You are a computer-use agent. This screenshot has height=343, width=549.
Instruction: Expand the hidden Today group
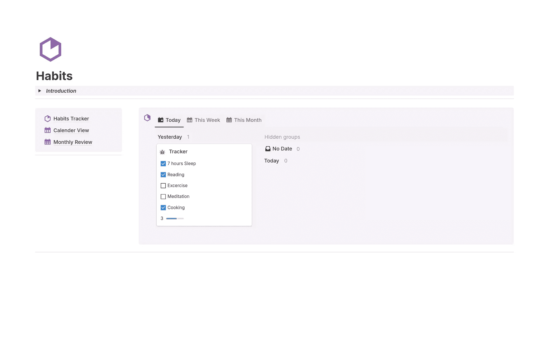coord(271,161)
